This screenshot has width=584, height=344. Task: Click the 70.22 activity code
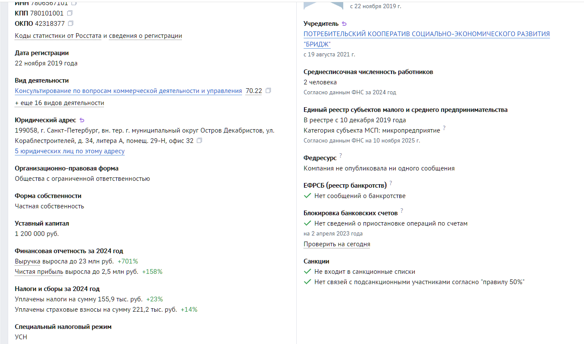point(253,91)
